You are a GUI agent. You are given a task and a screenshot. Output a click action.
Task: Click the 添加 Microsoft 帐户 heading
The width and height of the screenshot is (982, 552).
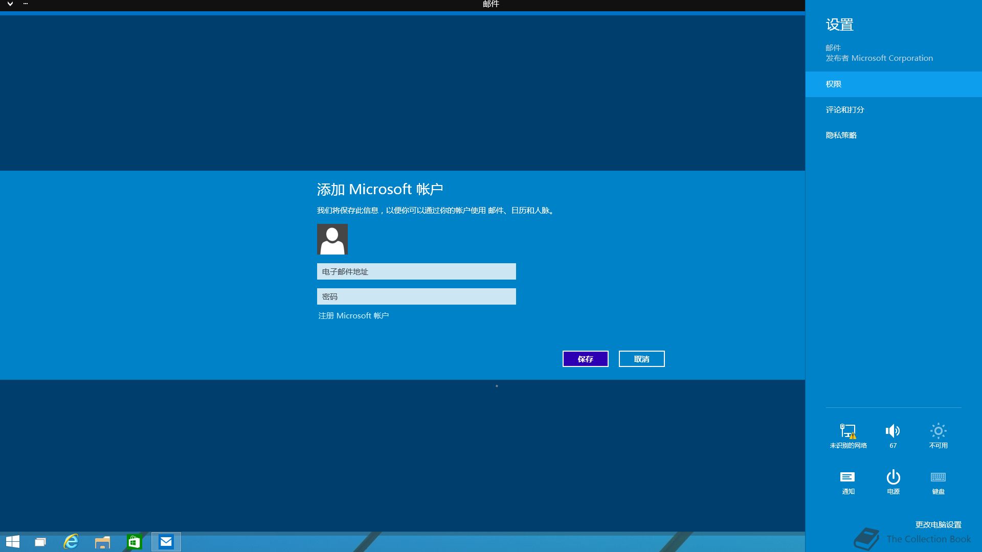point(380,189)
